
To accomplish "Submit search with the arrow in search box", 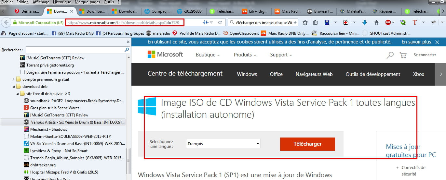I will tap(295, 23).
